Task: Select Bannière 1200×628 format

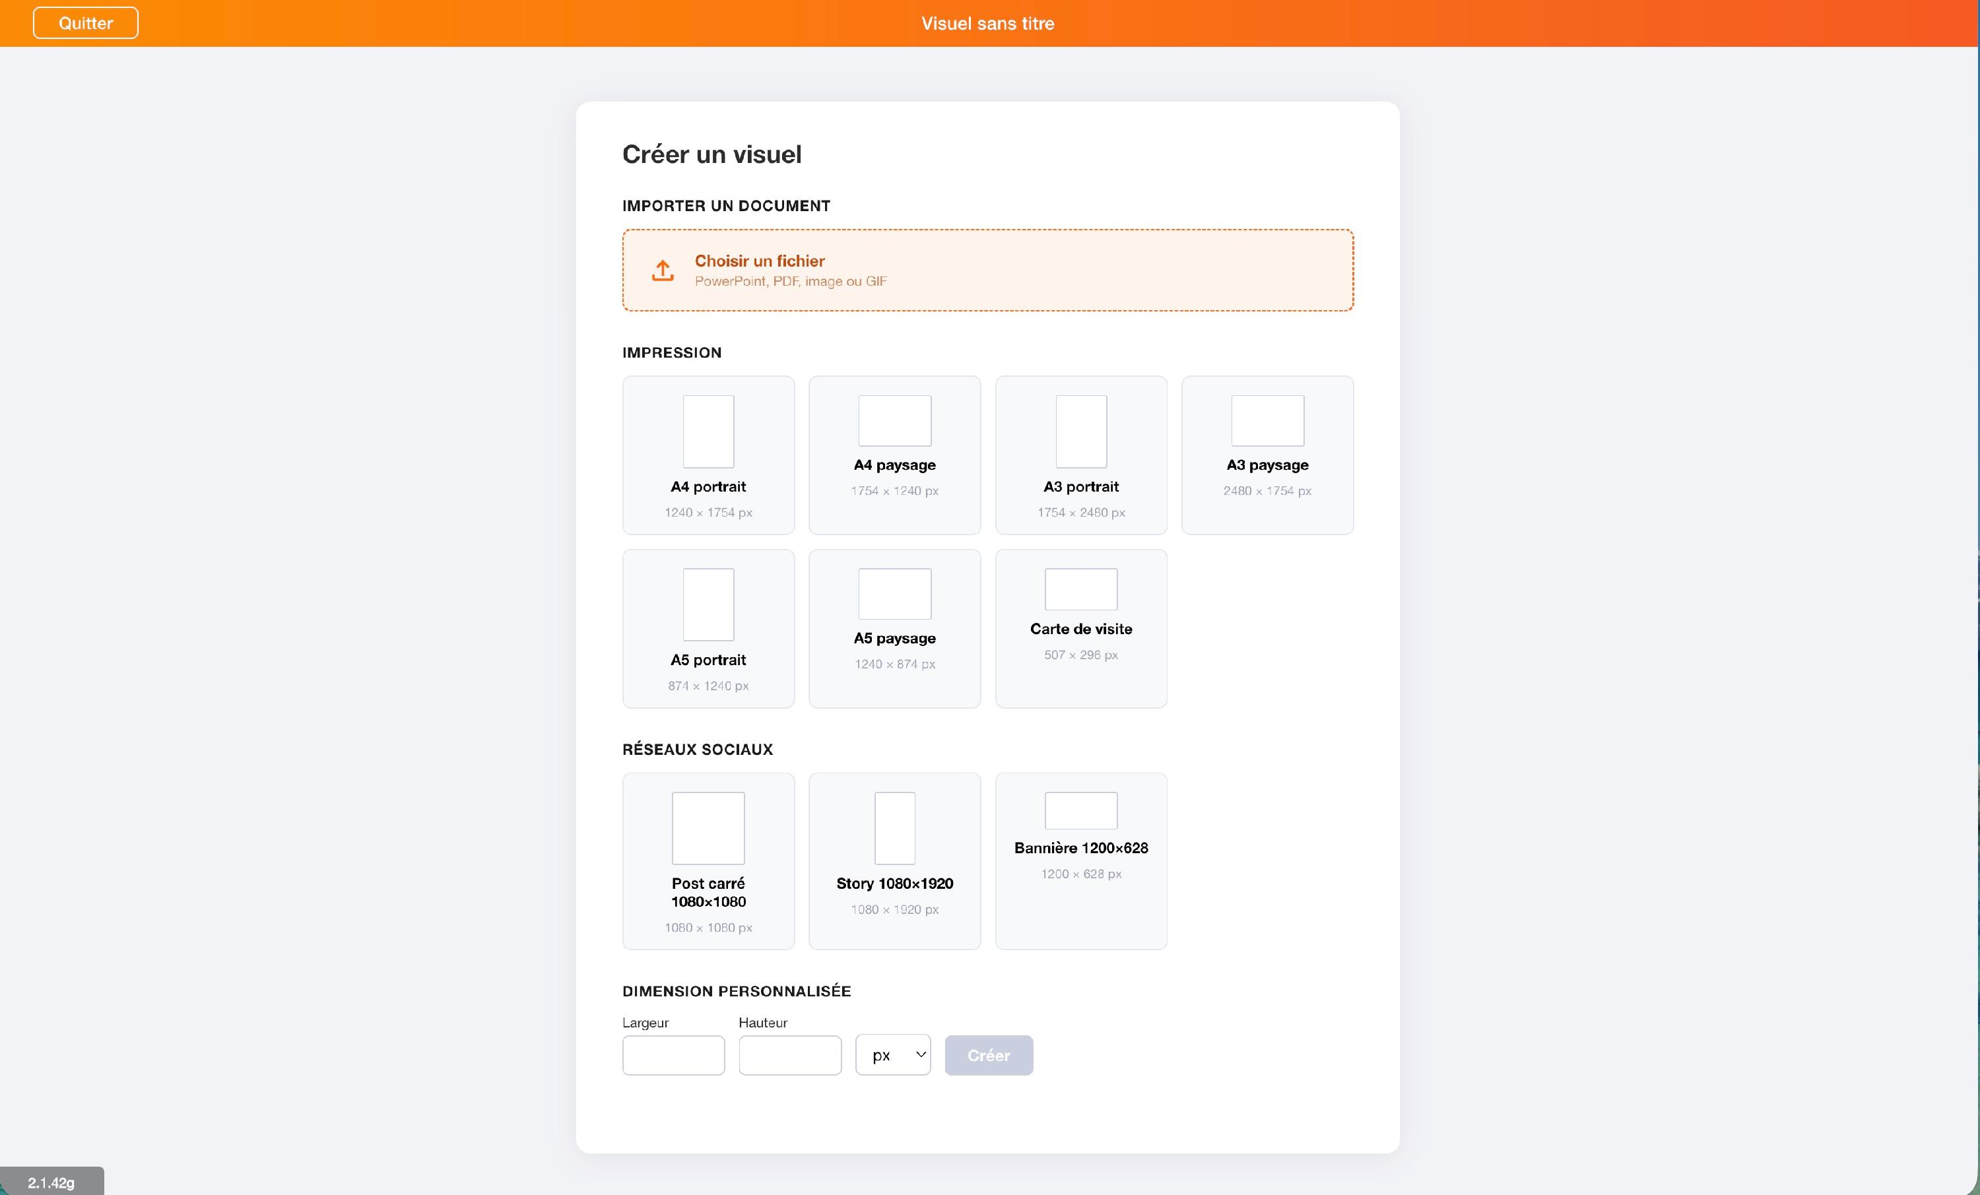Action: [1081, 860]
